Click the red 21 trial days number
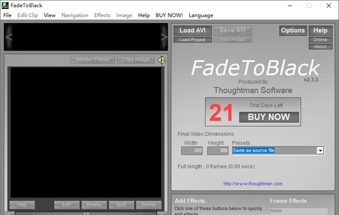The height and width of the screenshot is (215, 339). 221,113
